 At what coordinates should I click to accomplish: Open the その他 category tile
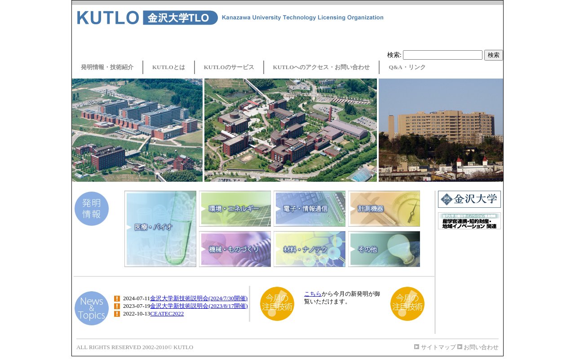coord(384,249)
